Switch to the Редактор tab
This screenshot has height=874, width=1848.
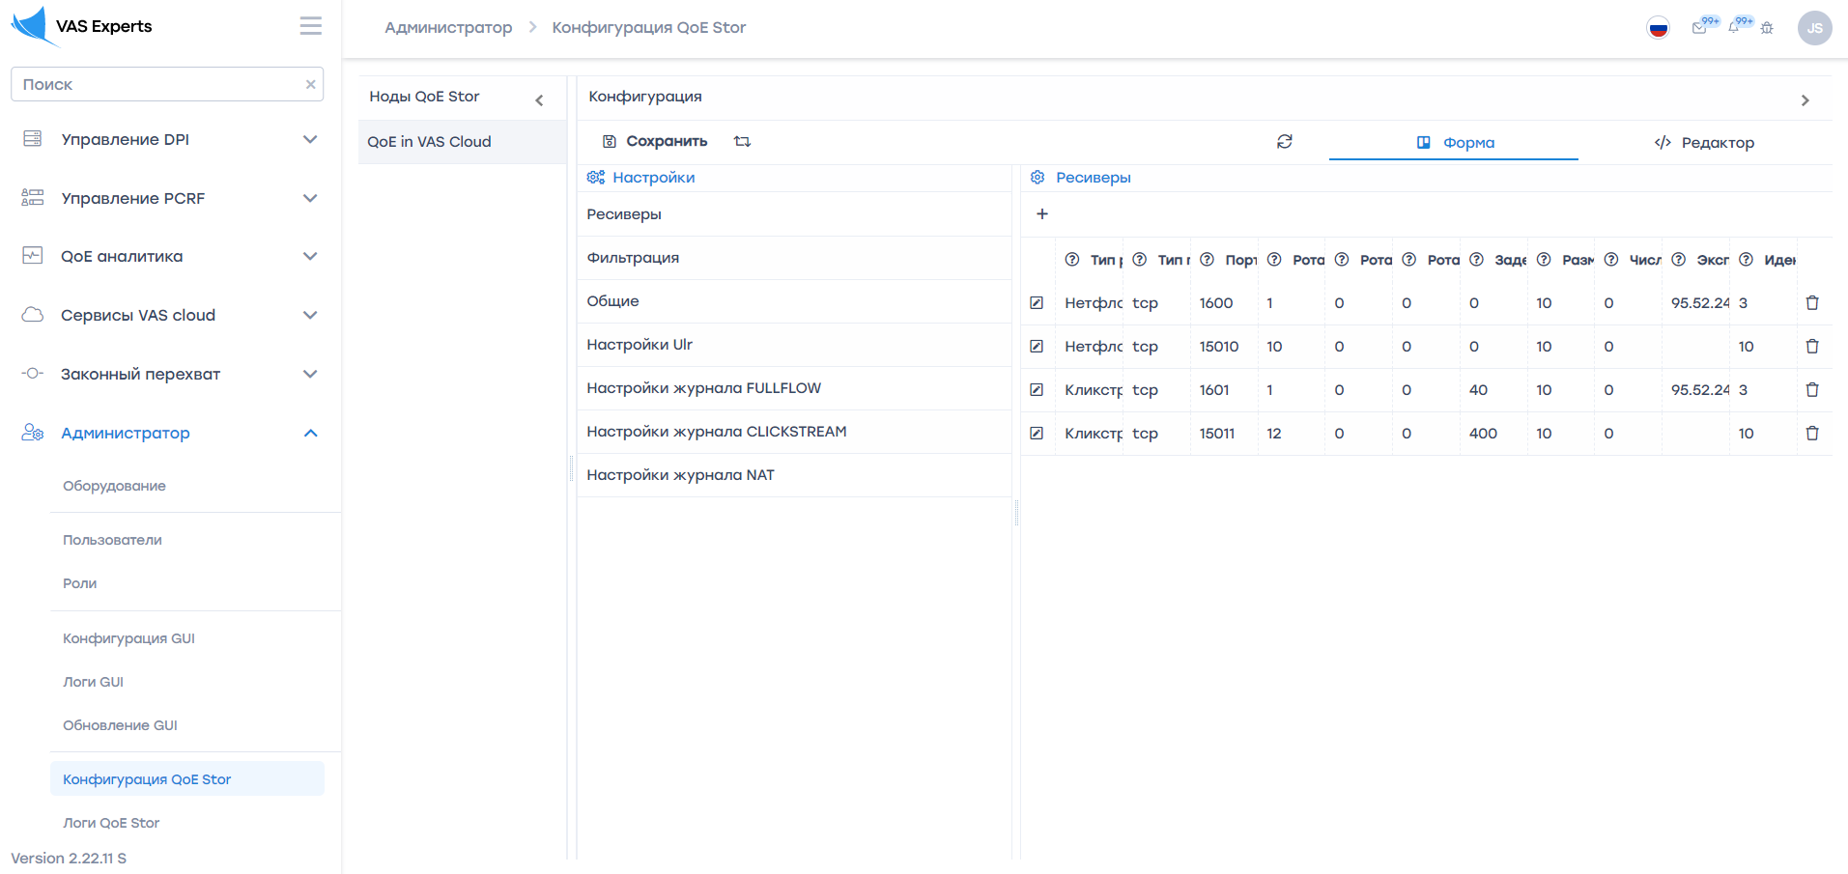[1704, 143]
